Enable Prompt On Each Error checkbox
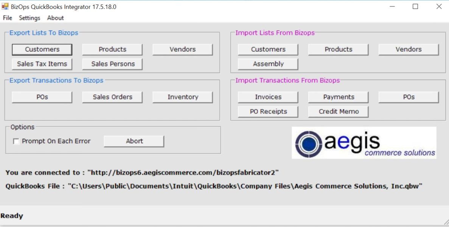 (x=16, y=141)
